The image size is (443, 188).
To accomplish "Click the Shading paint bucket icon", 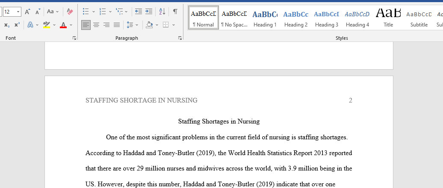I will (x=149, y=25).
